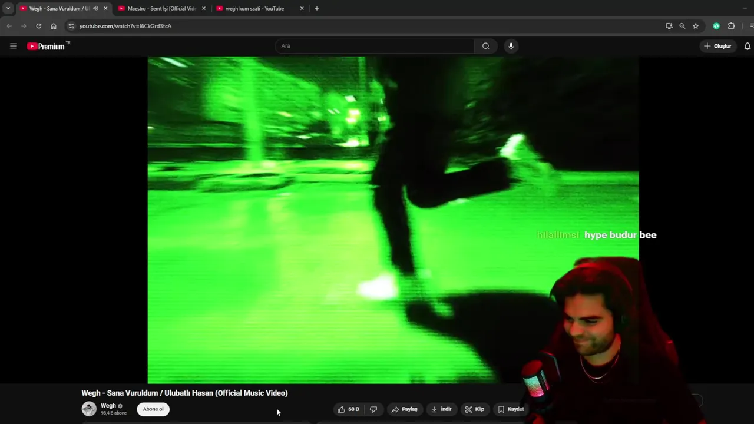Open the YouTube hamburger guide menu
Viewport: 754px width, 424px height.
pos(14,46)
